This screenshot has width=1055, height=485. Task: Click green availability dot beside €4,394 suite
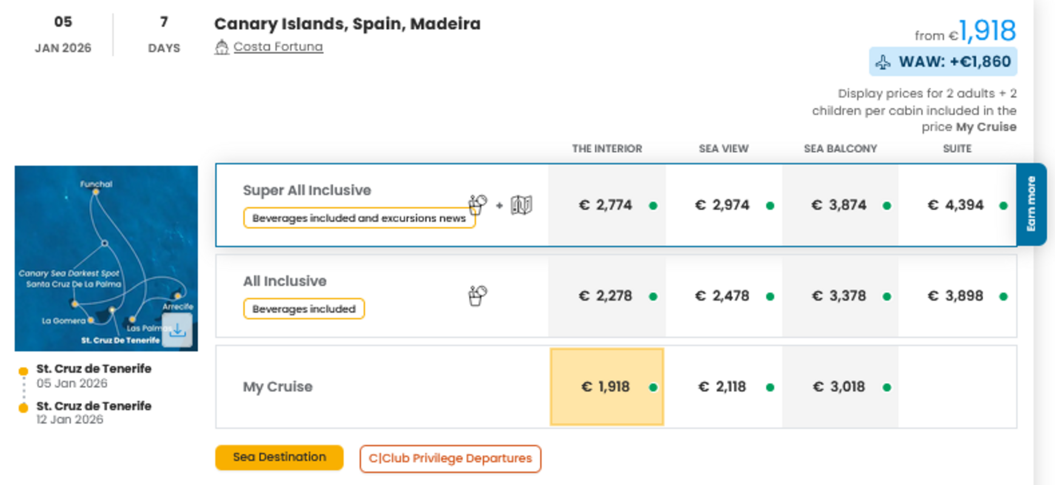[x=1003, y=206]
